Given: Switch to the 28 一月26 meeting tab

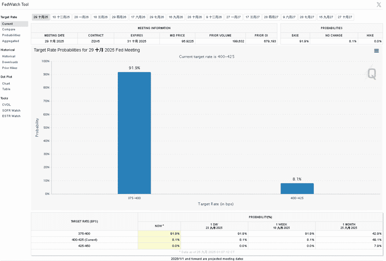Looking at the screenshot, I should tap(81, 17).
